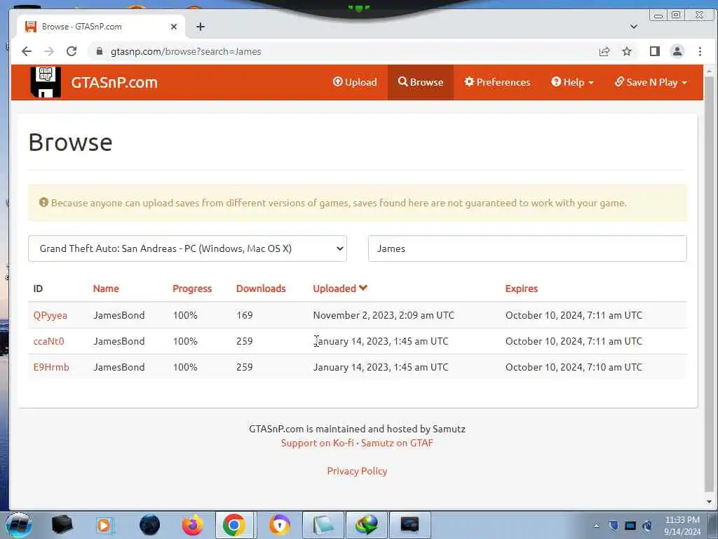The height and width of the screenshot is (539, 718).
Task: Click the site security lock icon
Action: [99, 51]
